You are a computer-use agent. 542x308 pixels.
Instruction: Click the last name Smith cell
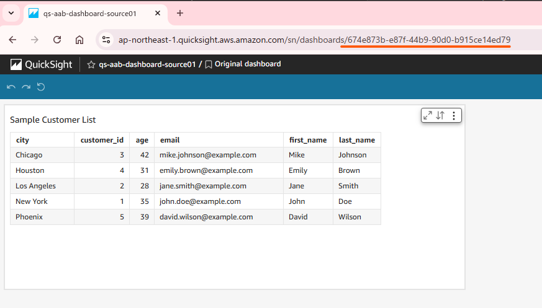click(357, 186)
